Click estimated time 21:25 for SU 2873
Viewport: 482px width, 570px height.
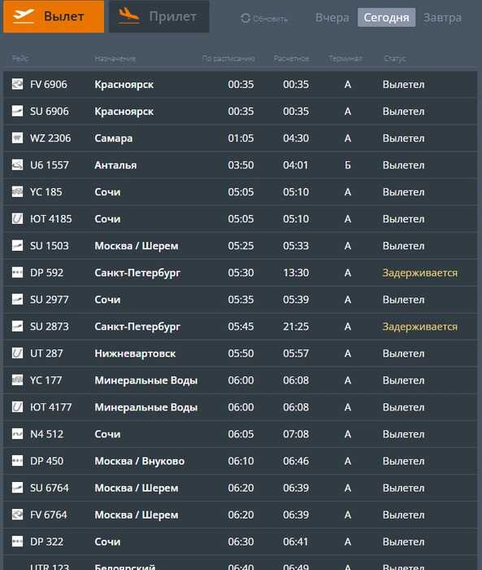pyautogui.click(x=296, y=327)
